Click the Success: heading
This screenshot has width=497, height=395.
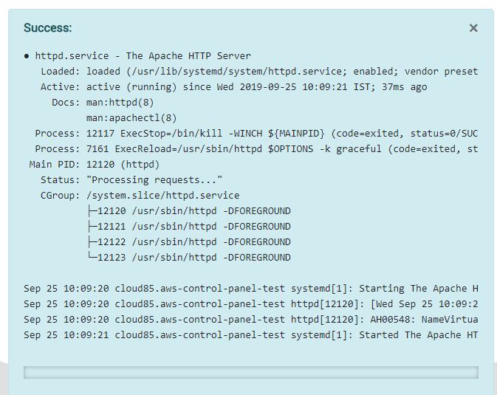click(48, 27)
